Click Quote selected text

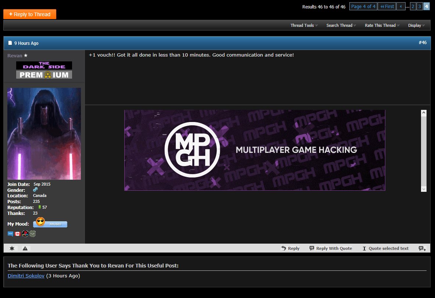[x=386, y=248]
